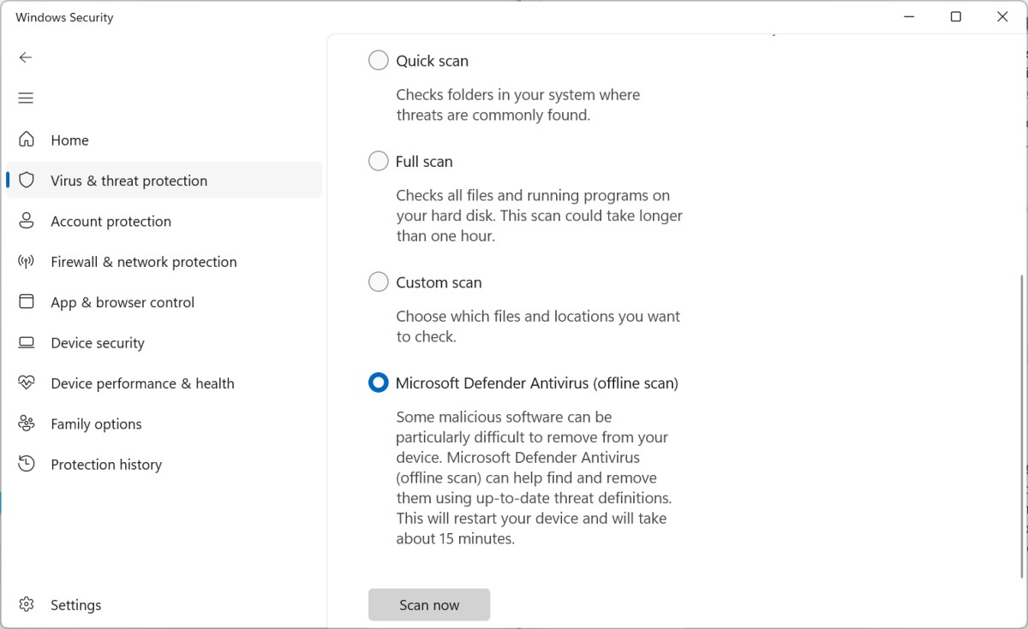1028x629 pixels.
Task: Open the hamburger navigation menu
Action: (x=26, y=98)
